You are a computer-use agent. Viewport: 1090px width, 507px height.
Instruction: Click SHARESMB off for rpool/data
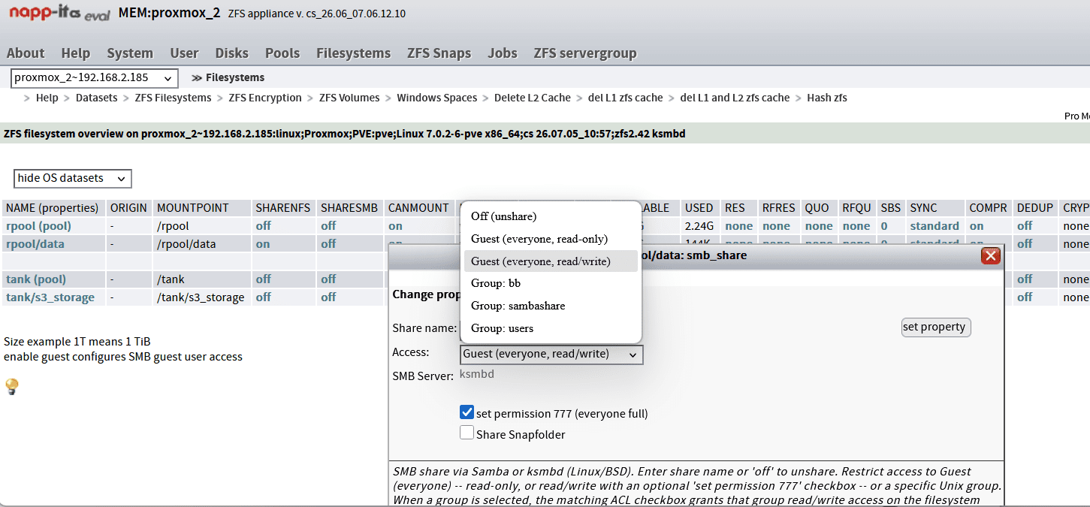click(x=328, y=244)
